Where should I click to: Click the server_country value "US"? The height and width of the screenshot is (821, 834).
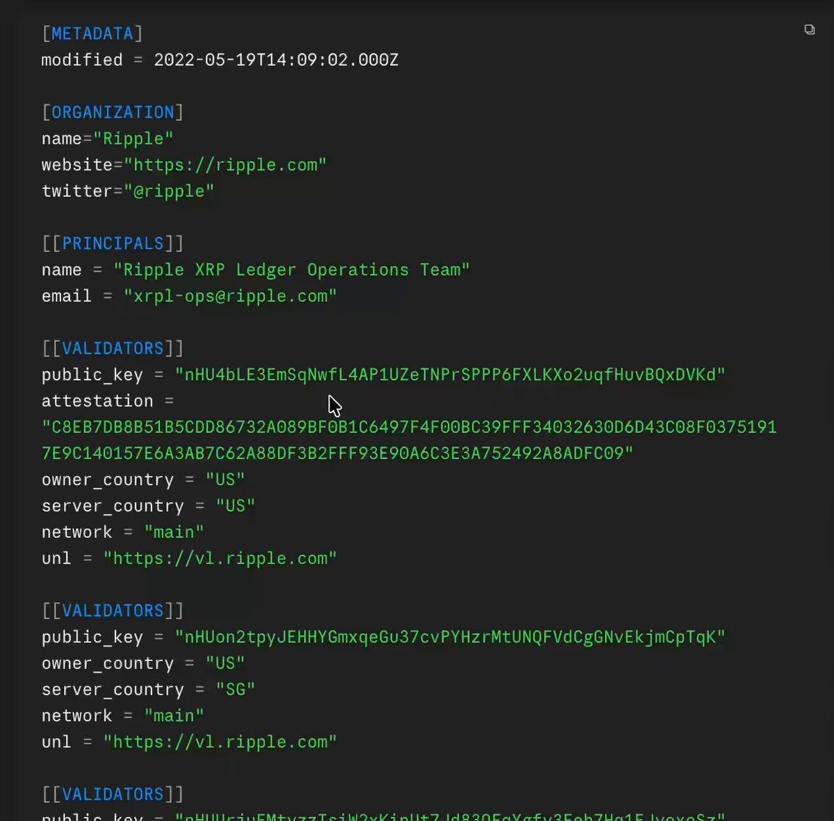pos(235,506)
